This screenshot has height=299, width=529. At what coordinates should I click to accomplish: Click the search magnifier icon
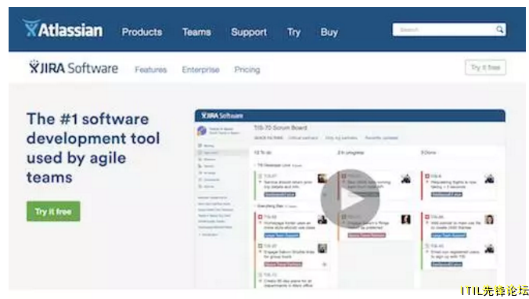point(499,30)
